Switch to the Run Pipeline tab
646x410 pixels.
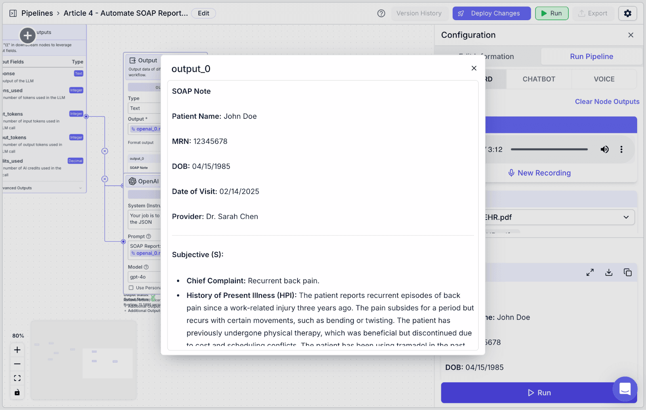click(591, 56)
